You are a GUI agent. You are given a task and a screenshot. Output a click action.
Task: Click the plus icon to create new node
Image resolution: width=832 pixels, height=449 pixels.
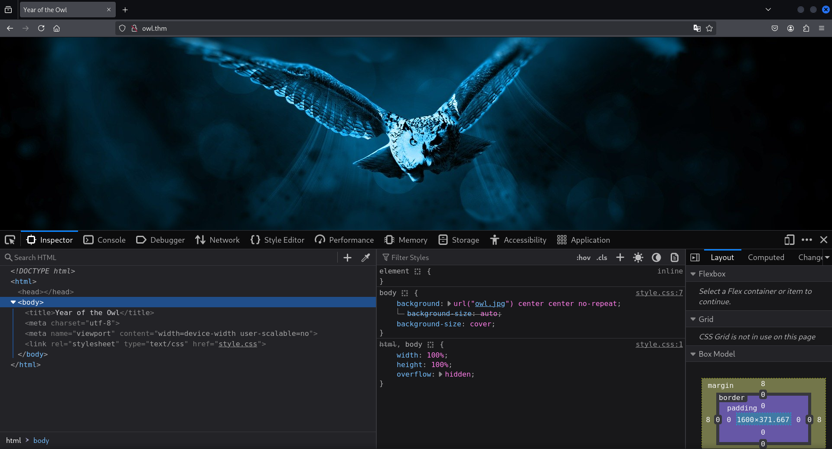tap(347, 257)
